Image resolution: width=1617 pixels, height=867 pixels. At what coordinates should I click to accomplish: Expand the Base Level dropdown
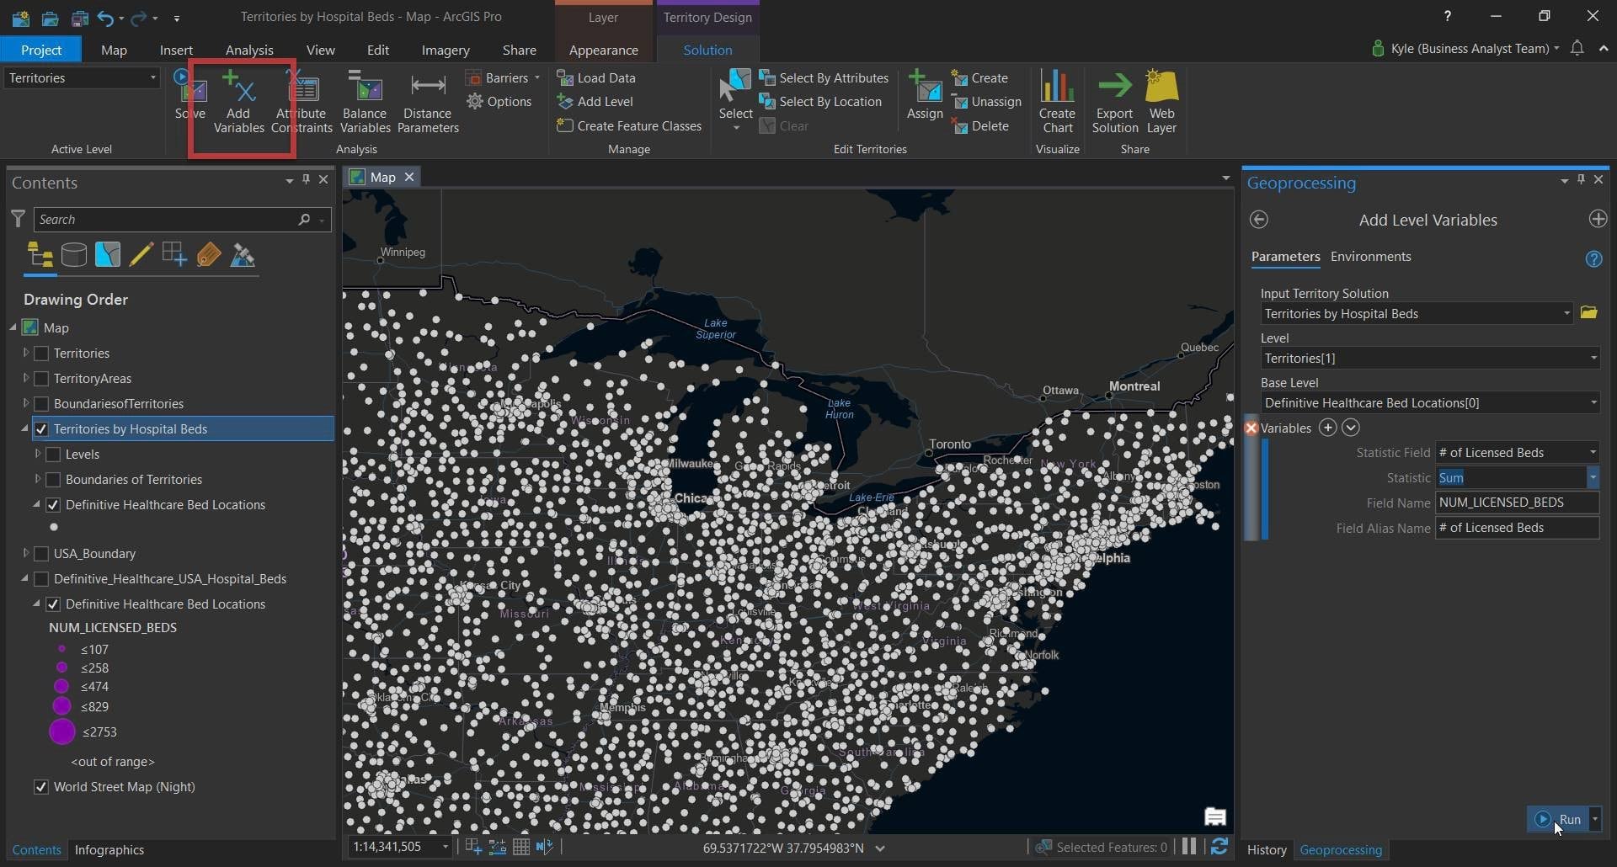(1593, 403)
